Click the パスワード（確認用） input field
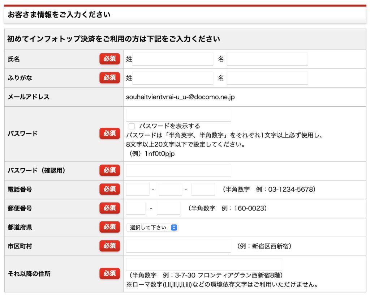This screenshot has width=370, height=297. point(178,170)
